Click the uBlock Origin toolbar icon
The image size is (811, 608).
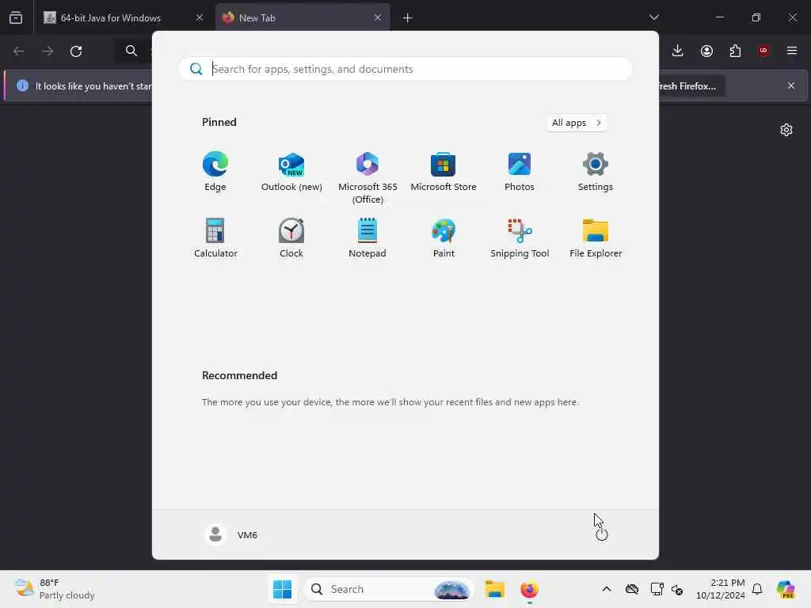763,51
